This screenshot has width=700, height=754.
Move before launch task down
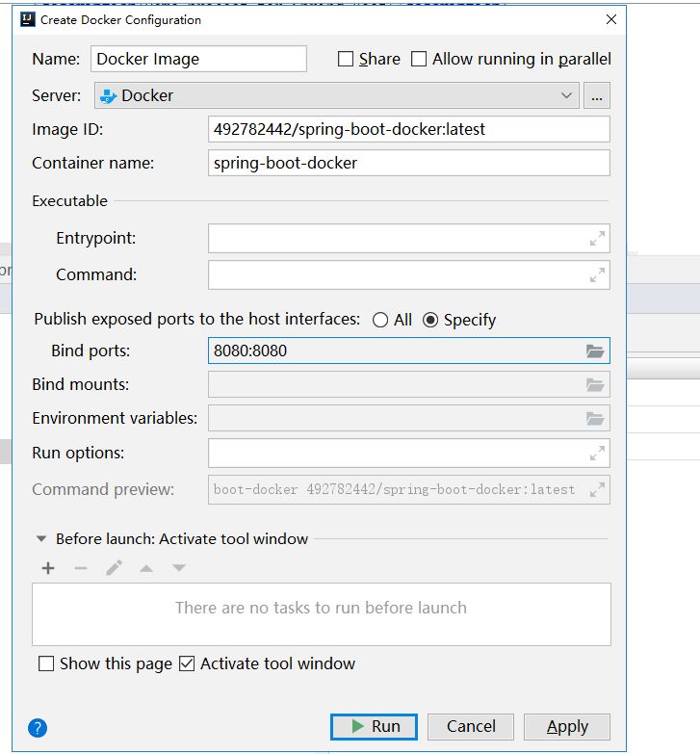pos(179,568)
